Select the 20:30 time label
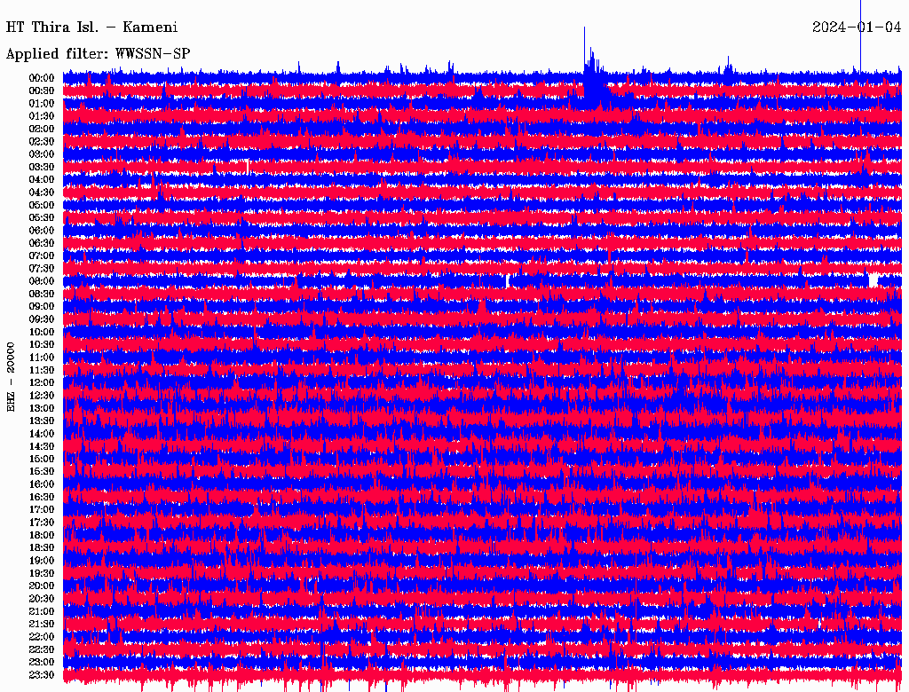The image size is (909, 692). click(x=42, y=599)
